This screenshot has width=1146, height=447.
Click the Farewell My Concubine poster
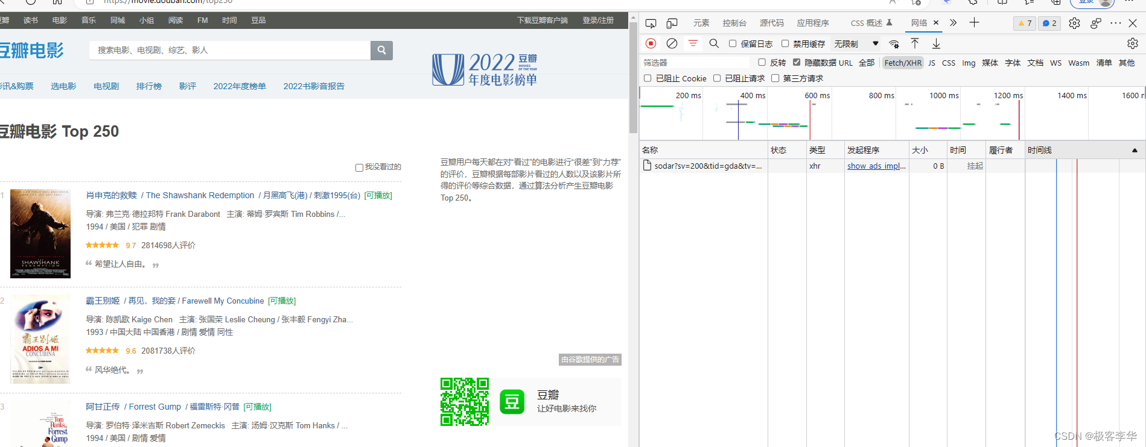click(40, 340)
